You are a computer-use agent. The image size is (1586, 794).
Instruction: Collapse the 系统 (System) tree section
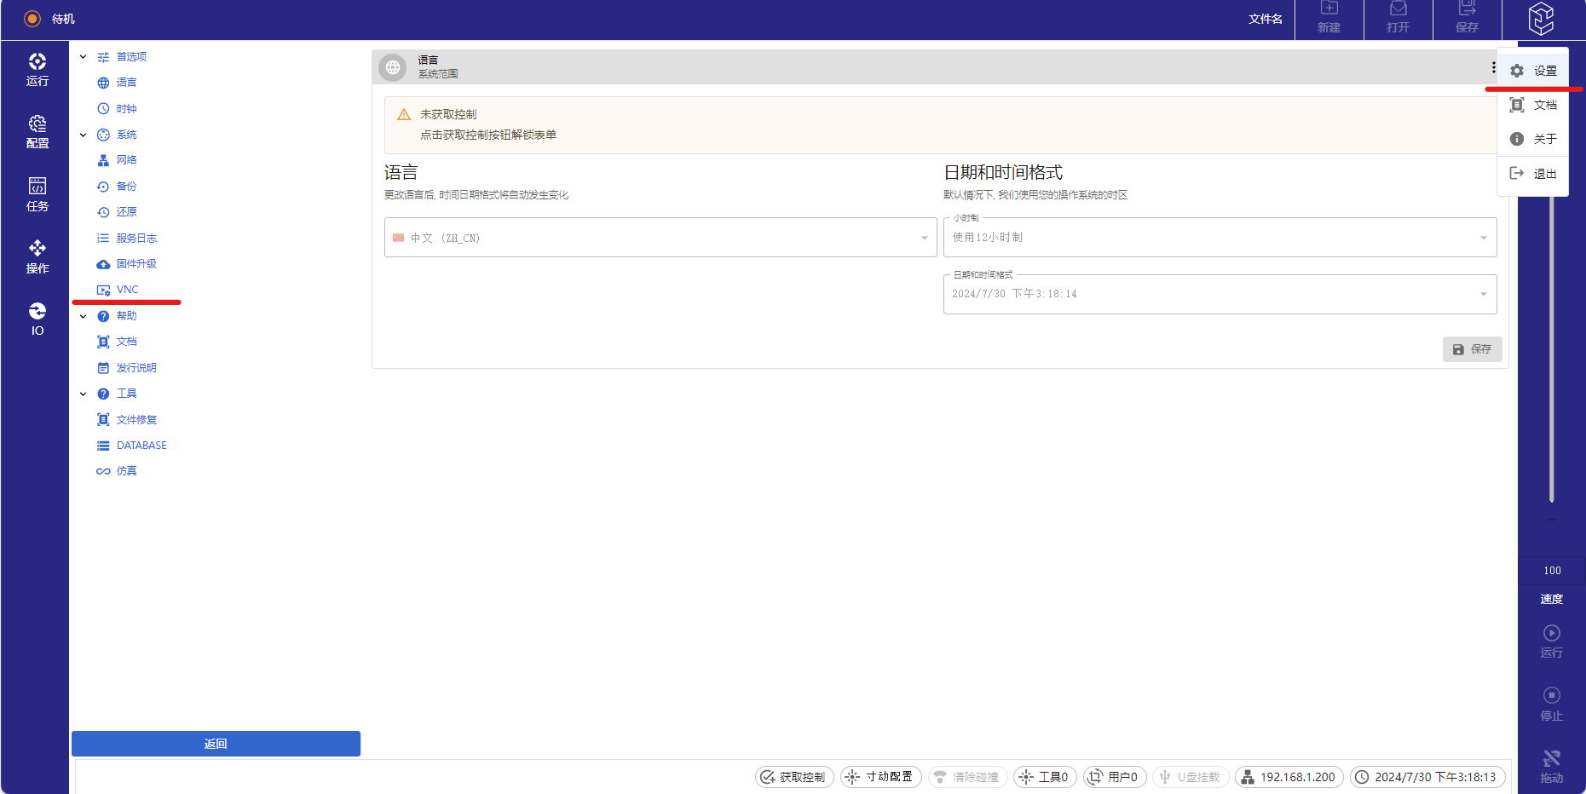click(x=84, y=135)
